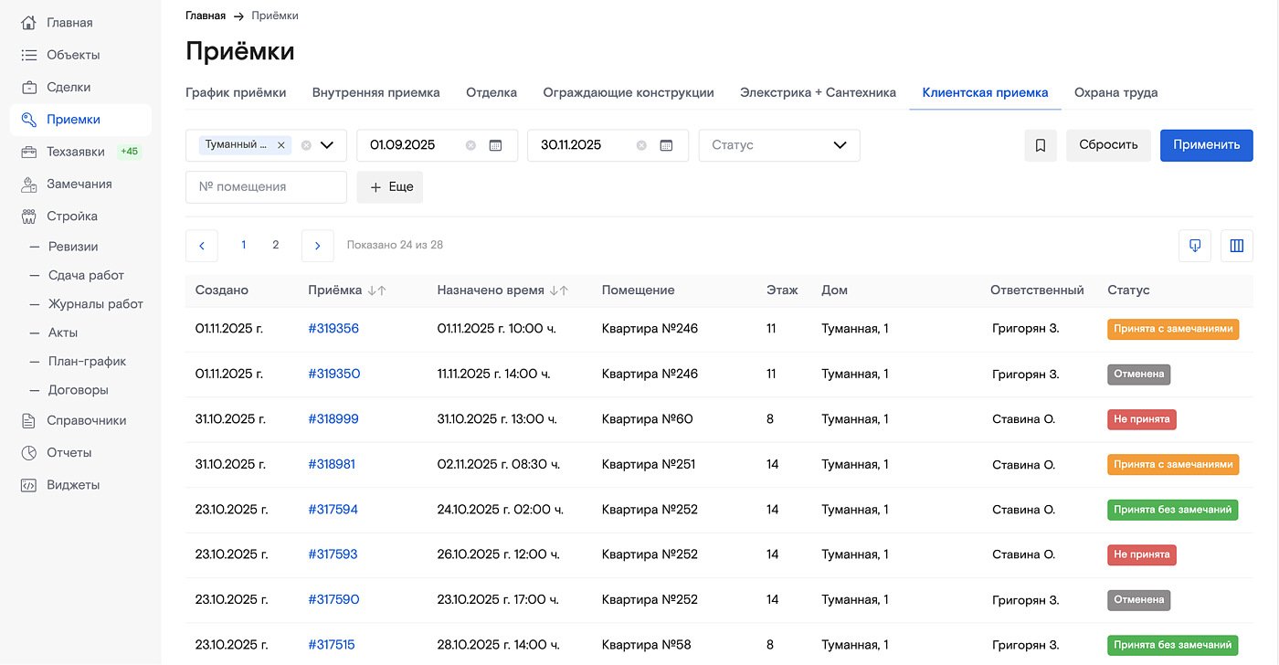Viewport: 1279px width, 665px height.
Task: Open the column settings icon
Action: coord(1237,246)
